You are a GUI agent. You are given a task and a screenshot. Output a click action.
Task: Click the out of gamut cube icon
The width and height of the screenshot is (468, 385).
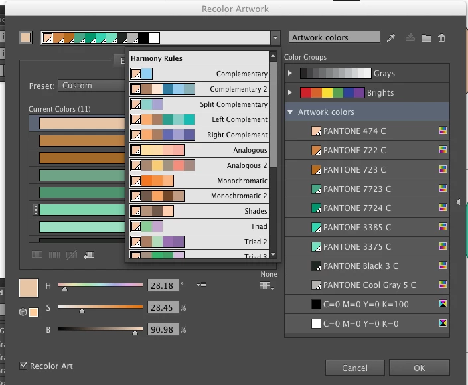coord(23,312)
